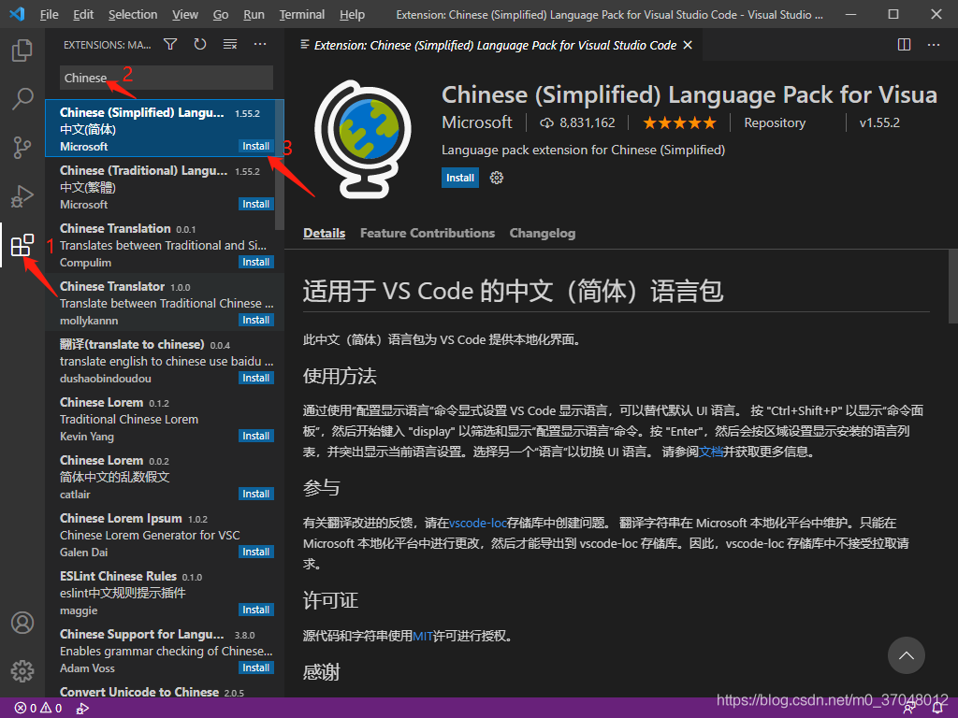The height and width of the screenshot is (718, 958).
Task: Click the v1.55.2 version label
Action: click(x=879, y=122)
